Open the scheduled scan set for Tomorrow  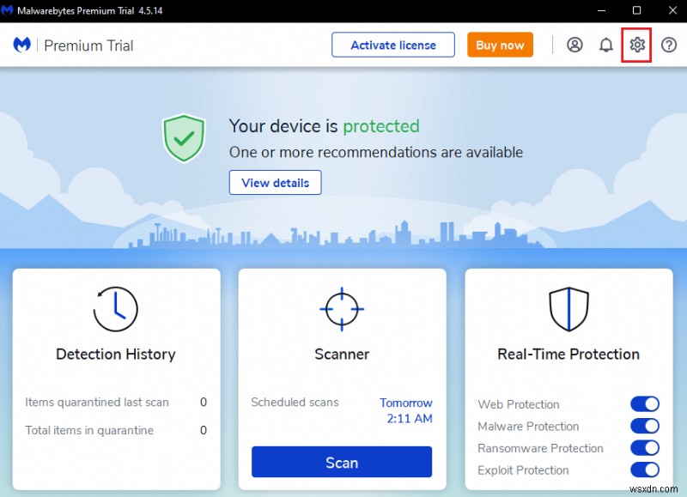point(405,411)
